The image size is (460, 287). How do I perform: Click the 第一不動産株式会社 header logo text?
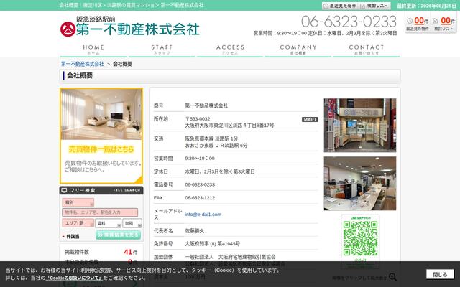[137, 29]
